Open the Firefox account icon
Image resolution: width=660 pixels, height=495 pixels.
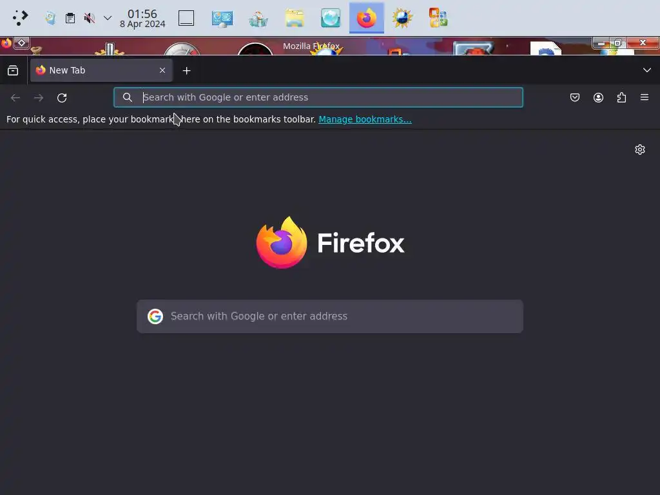(598, 97)
